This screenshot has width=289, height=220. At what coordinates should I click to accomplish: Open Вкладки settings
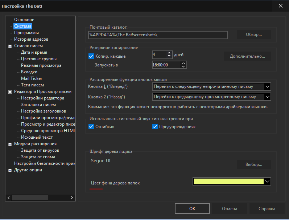click(29, 72)
